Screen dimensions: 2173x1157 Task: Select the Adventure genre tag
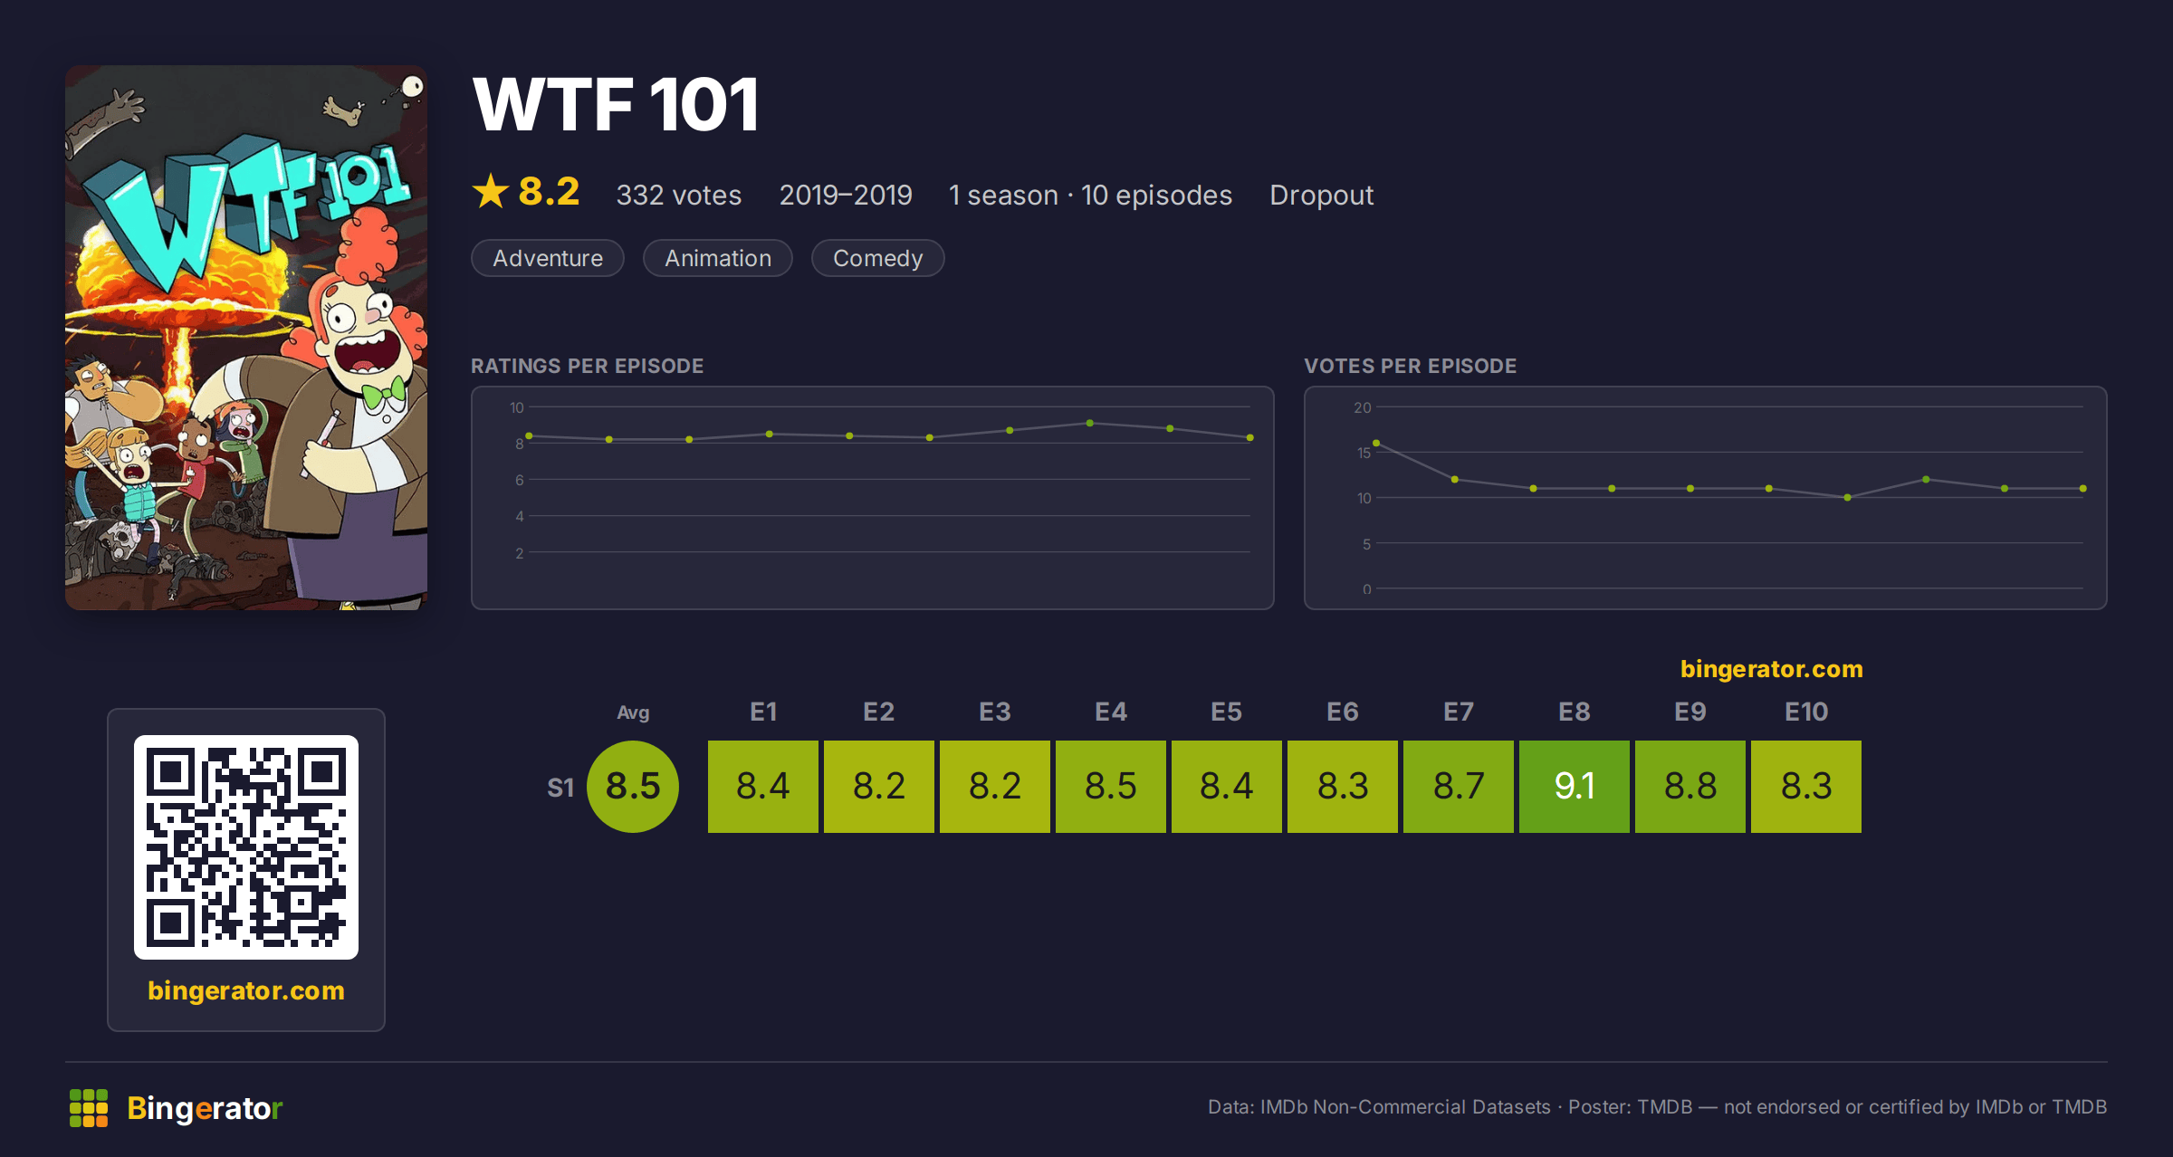[x=548, y=258]
